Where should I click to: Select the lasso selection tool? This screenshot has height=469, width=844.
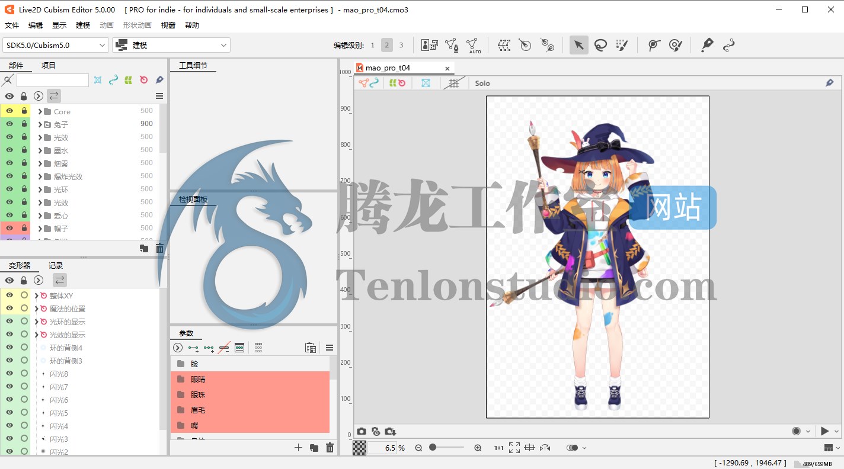(600, 45)
